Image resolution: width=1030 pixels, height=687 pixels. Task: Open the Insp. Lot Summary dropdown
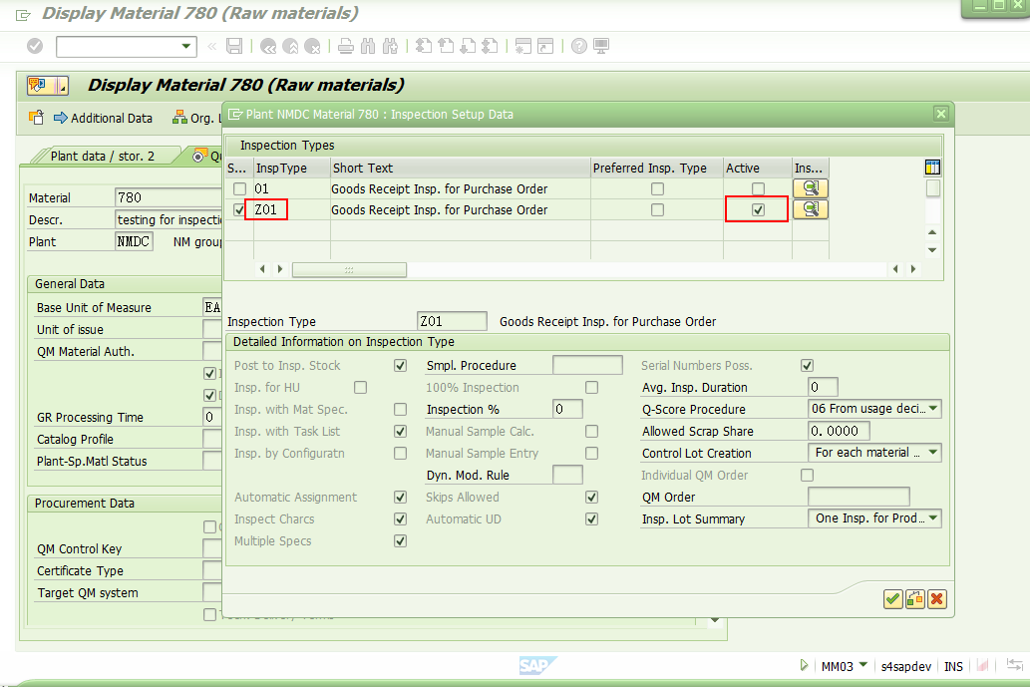coord(934,517)
